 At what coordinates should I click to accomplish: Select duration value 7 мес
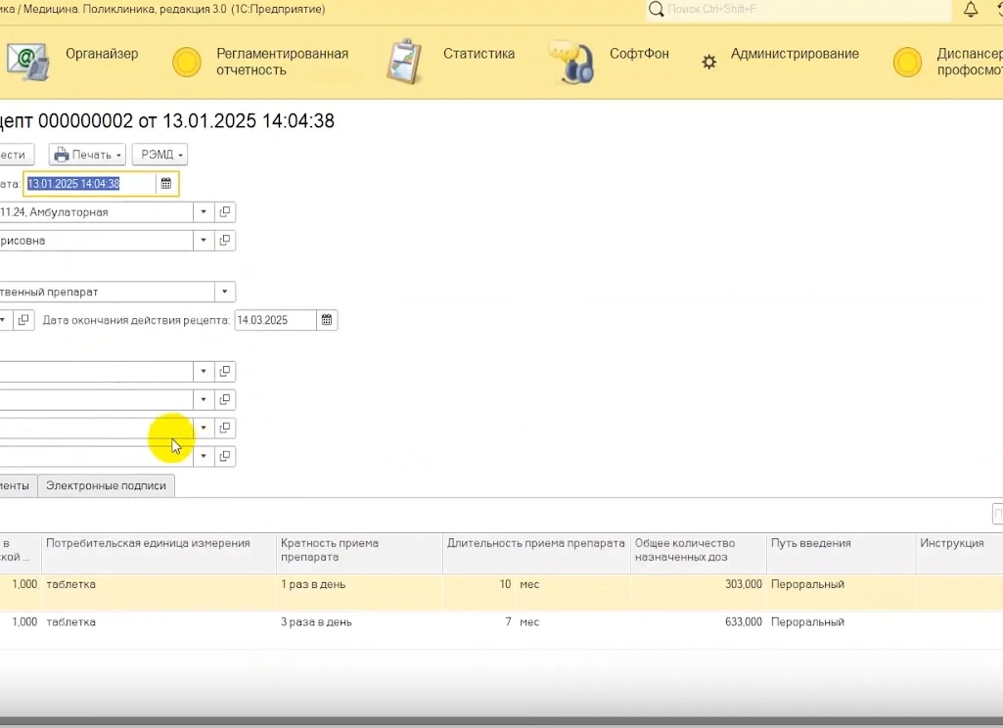tap(522, 621)
